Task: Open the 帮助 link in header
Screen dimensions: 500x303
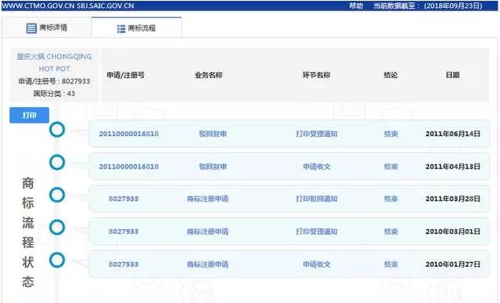Action: pyautogui.click(x=356, y=6)
